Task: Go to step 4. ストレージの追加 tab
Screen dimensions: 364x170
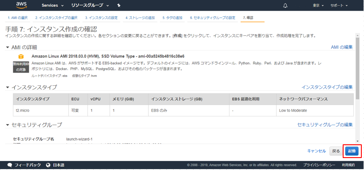Action: pos(140,18)
